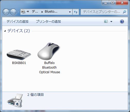This screenshot has height=112, width=130.
Task: Collapse the デバイス (2) group
Action: [5, 31]
